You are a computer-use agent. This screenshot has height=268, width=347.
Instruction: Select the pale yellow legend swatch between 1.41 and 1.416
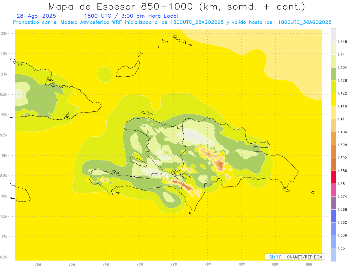point(333,112)
